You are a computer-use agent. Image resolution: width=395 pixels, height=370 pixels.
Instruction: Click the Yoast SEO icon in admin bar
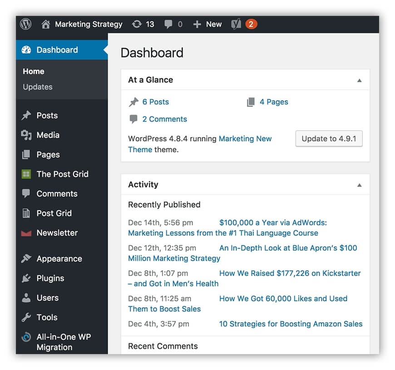(236, 24)
